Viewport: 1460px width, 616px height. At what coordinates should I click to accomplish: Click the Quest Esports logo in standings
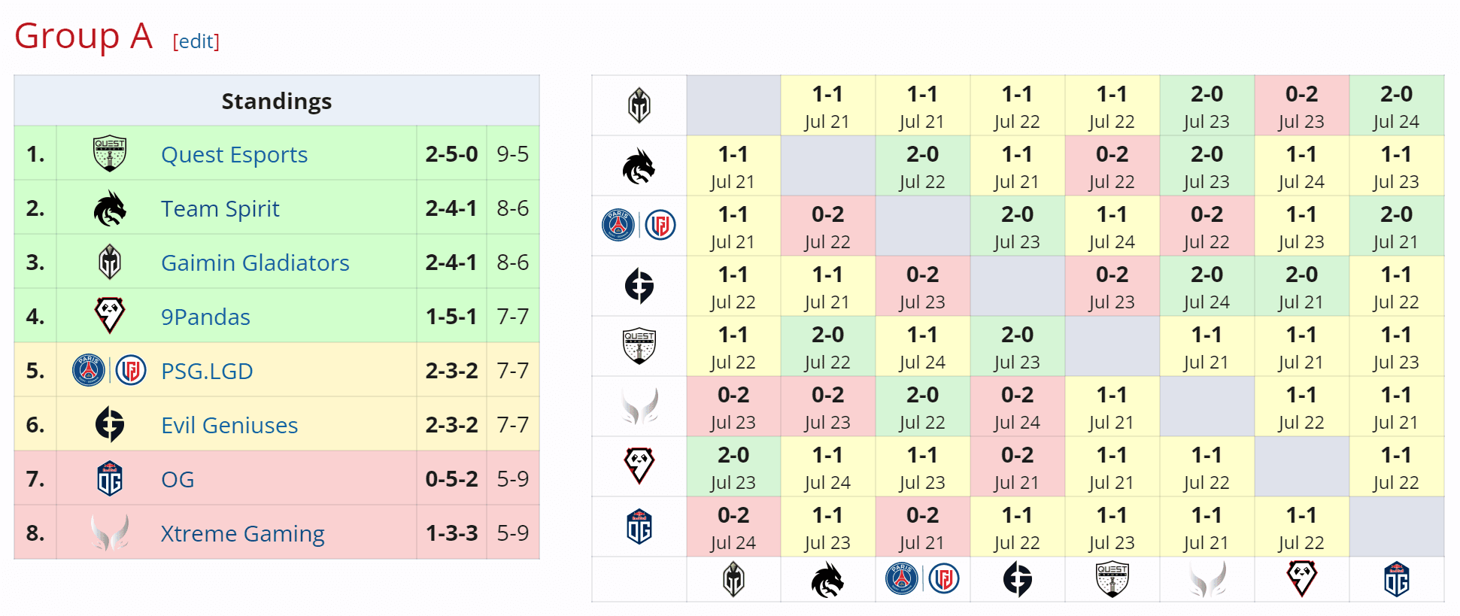(109, 154)
